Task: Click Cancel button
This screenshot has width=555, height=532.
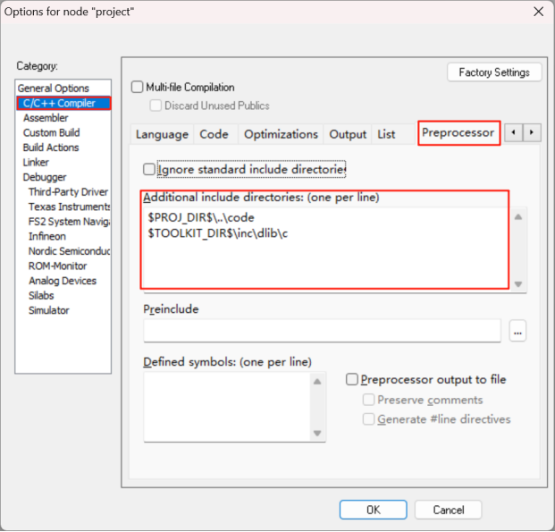Action: 448,510
